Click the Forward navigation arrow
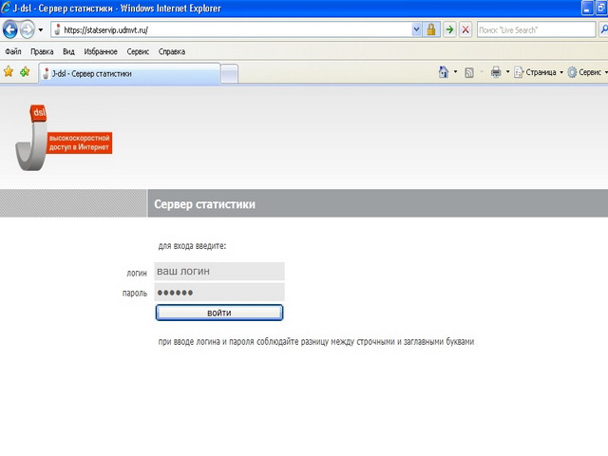608x456 pixels. 28,29
